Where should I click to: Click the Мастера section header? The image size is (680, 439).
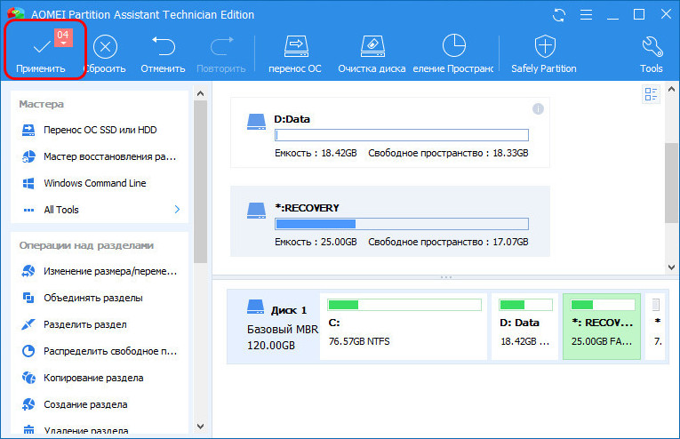point(41,104)
